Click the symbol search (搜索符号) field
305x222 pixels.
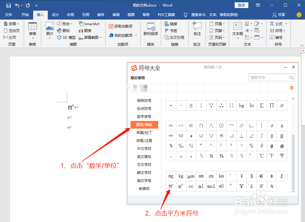point(270,77)
